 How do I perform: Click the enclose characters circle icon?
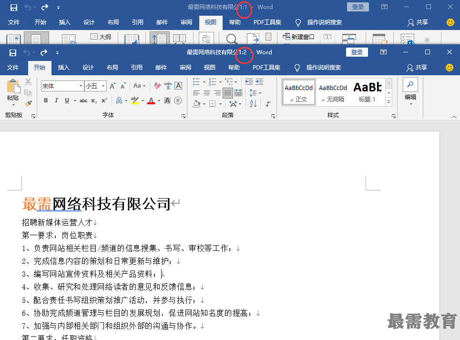[x=178, y=100]
